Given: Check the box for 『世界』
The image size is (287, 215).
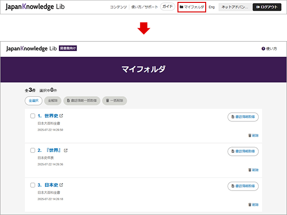Looking at the screenshot, I should click(33, 150).
